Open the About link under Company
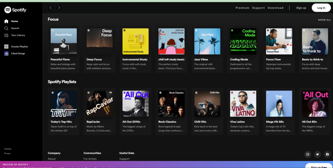 52,159
